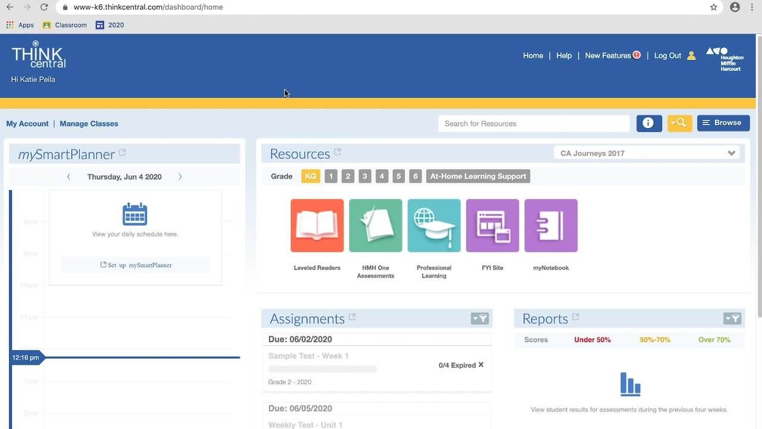Select grade 1
This screenshot has width=762, height=429.
[332, 176]
